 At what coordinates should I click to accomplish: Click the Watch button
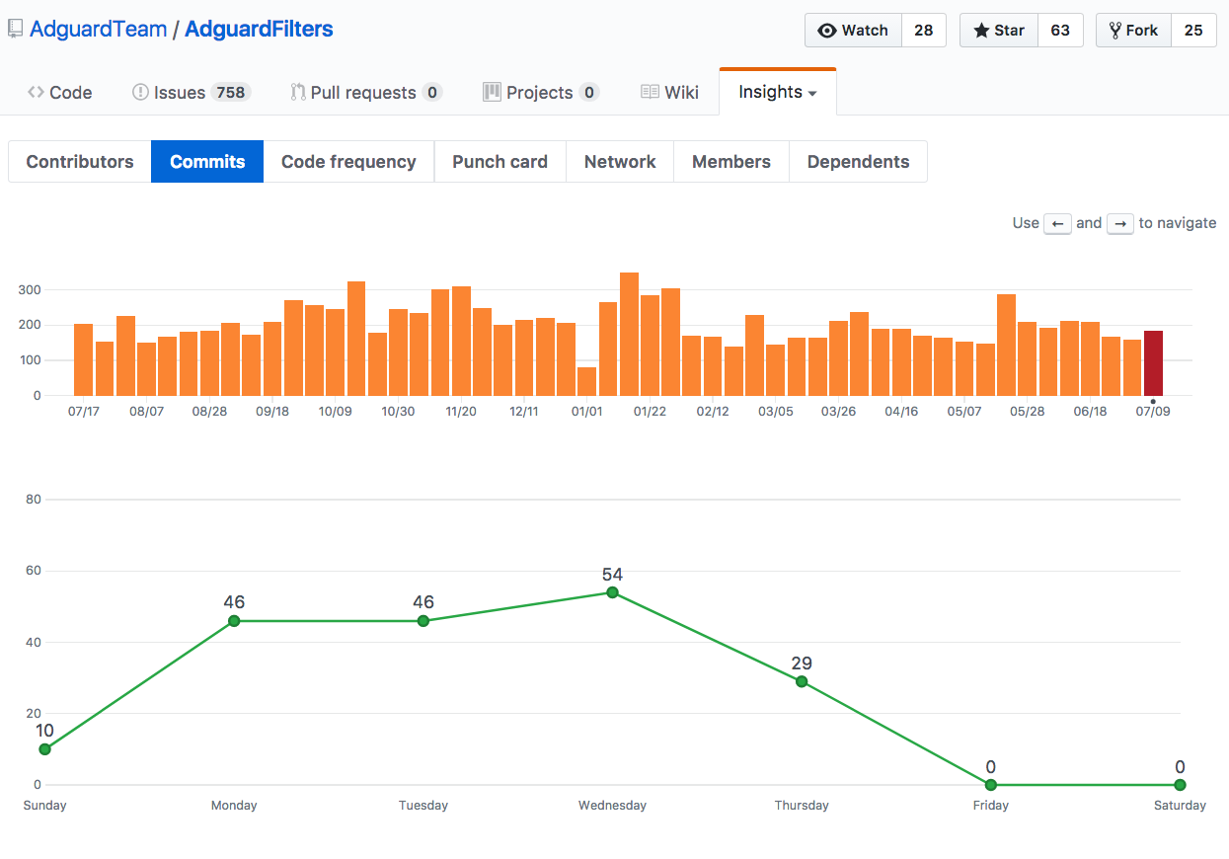[854, 31]
